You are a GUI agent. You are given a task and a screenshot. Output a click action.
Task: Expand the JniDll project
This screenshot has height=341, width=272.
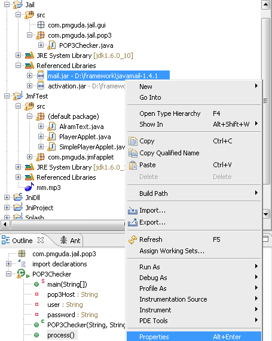pos(7,198)
